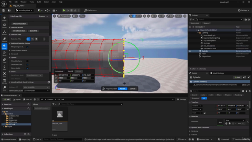Viewport: 252px width, 142px height.
Task: Click the Select All button
Action: [x=33, y=31]
